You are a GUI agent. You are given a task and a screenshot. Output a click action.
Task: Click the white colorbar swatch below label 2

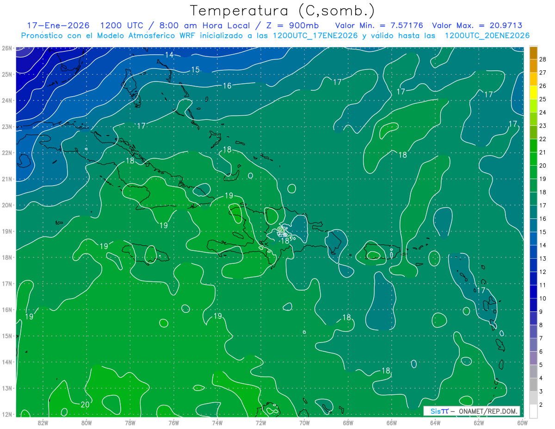pyautogui.click(x=533, y=411)
